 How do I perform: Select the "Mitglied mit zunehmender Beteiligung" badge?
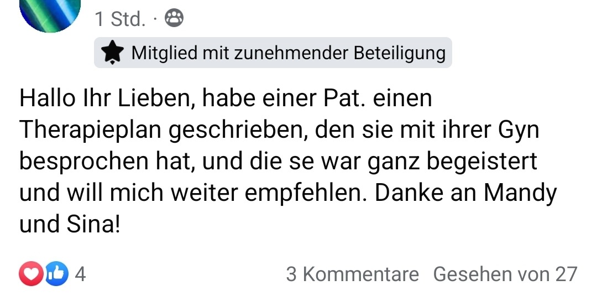(x=287, y=53)
